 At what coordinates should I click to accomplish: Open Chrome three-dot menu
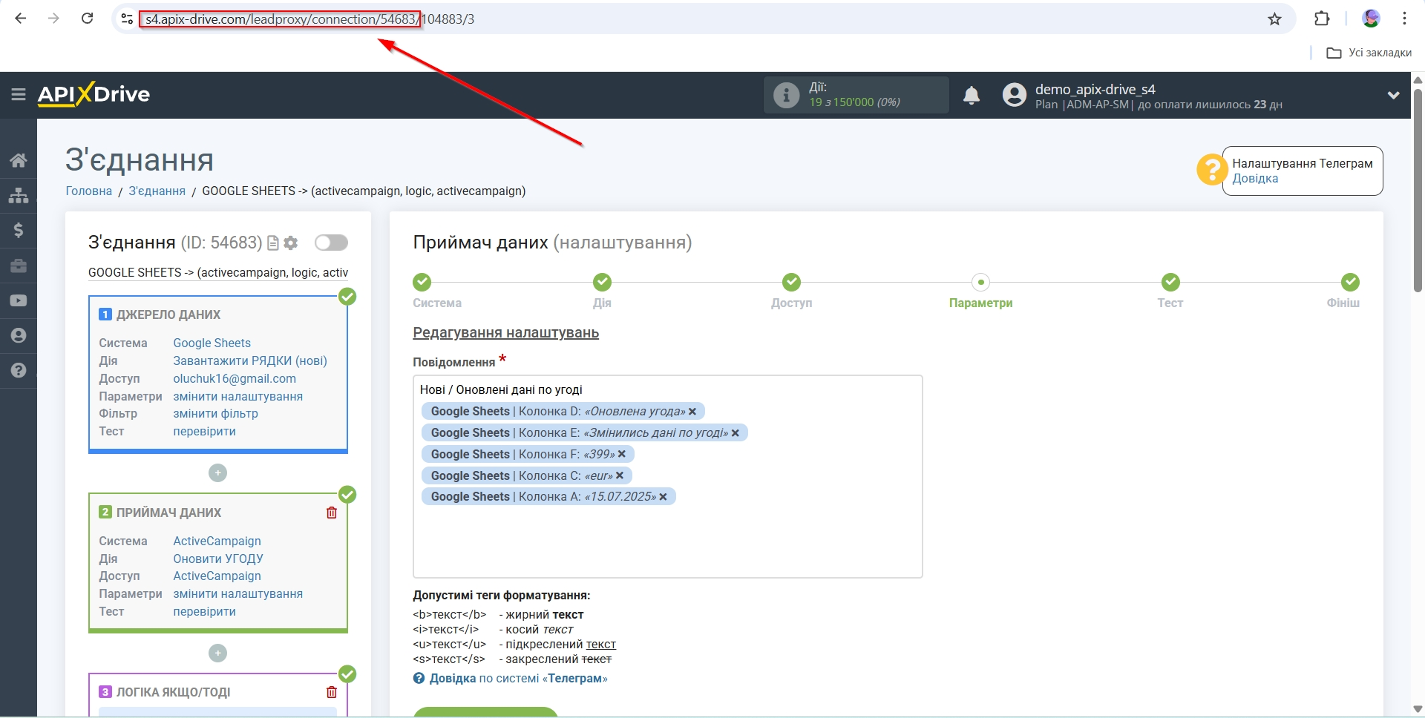point(1404,19)
